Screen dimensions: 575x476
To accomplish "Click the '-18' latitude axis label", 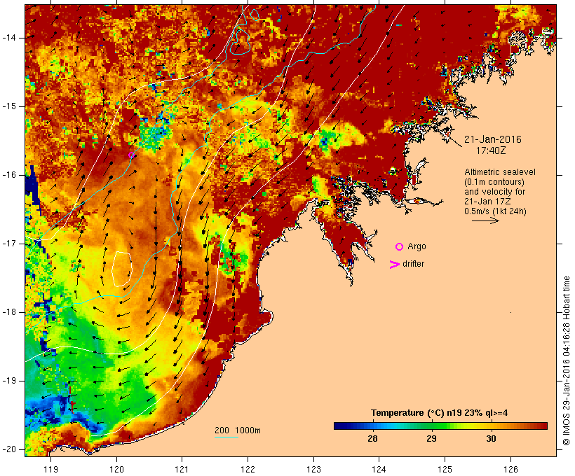I will 9,312.
